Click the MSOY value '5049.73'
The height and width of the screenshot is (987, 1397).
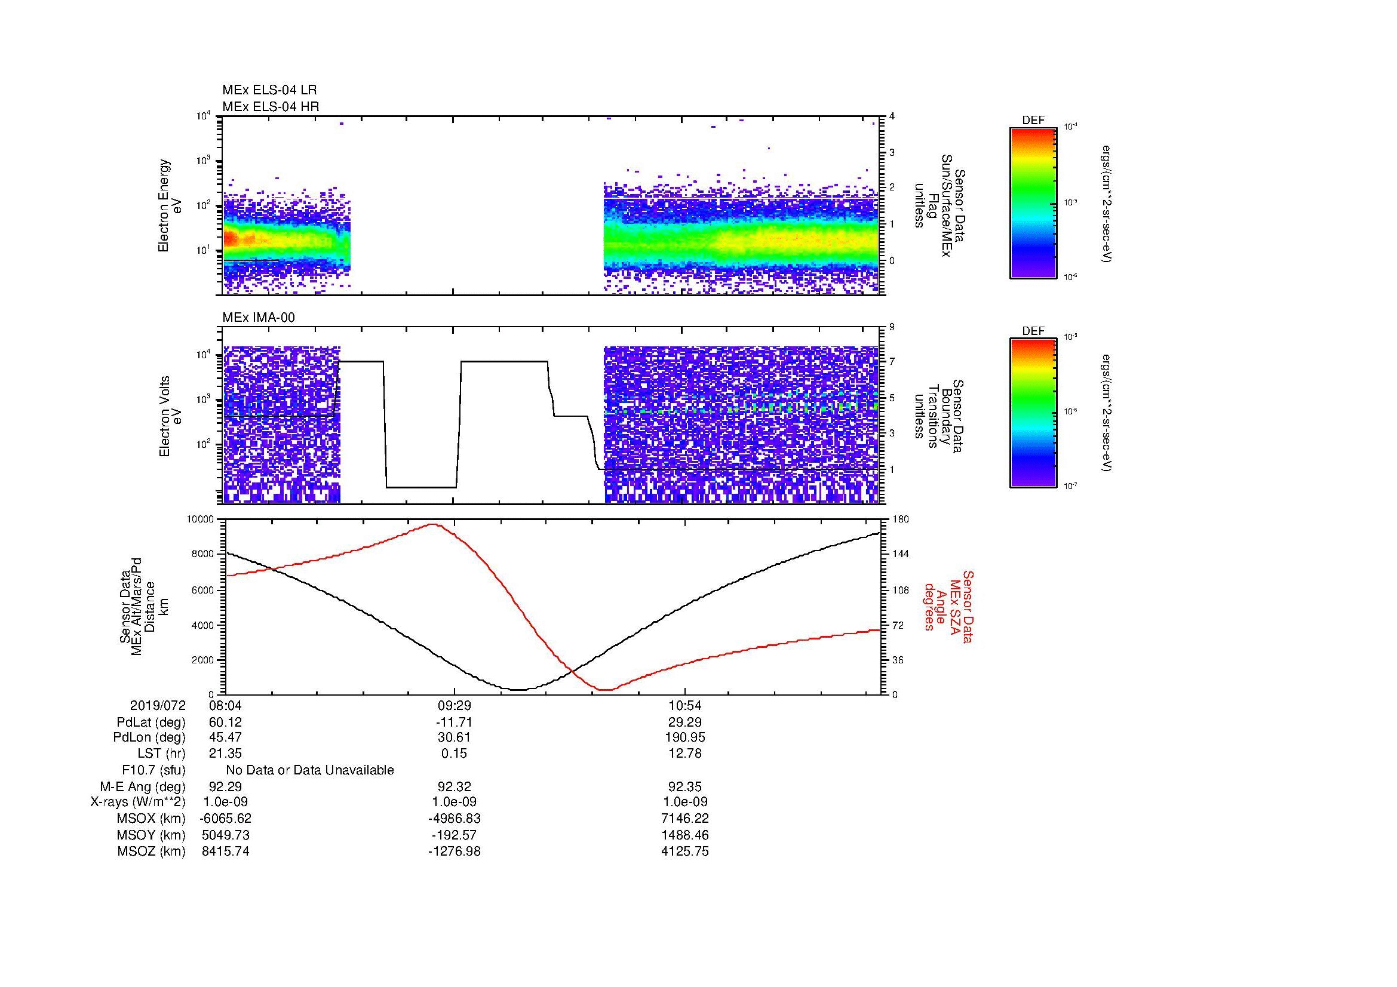click(225, 835)
